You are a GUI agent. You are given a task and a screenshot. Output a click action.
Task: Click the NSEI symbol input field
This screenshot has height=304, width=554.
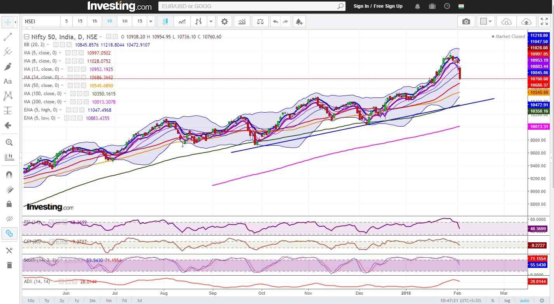[42, 21]
